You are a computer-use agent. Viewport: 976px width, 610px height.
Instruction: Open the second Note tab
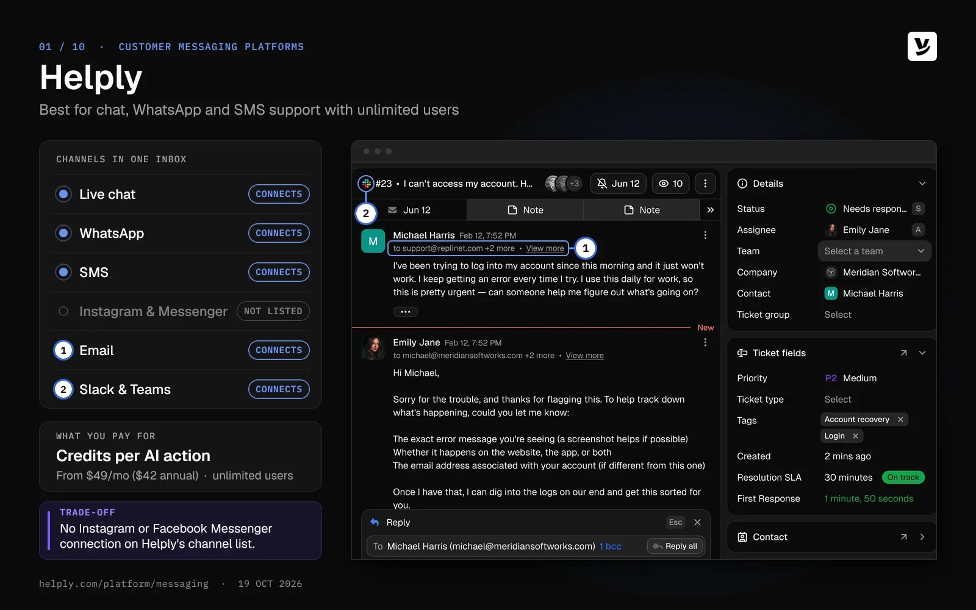click(x=642, y=210)
